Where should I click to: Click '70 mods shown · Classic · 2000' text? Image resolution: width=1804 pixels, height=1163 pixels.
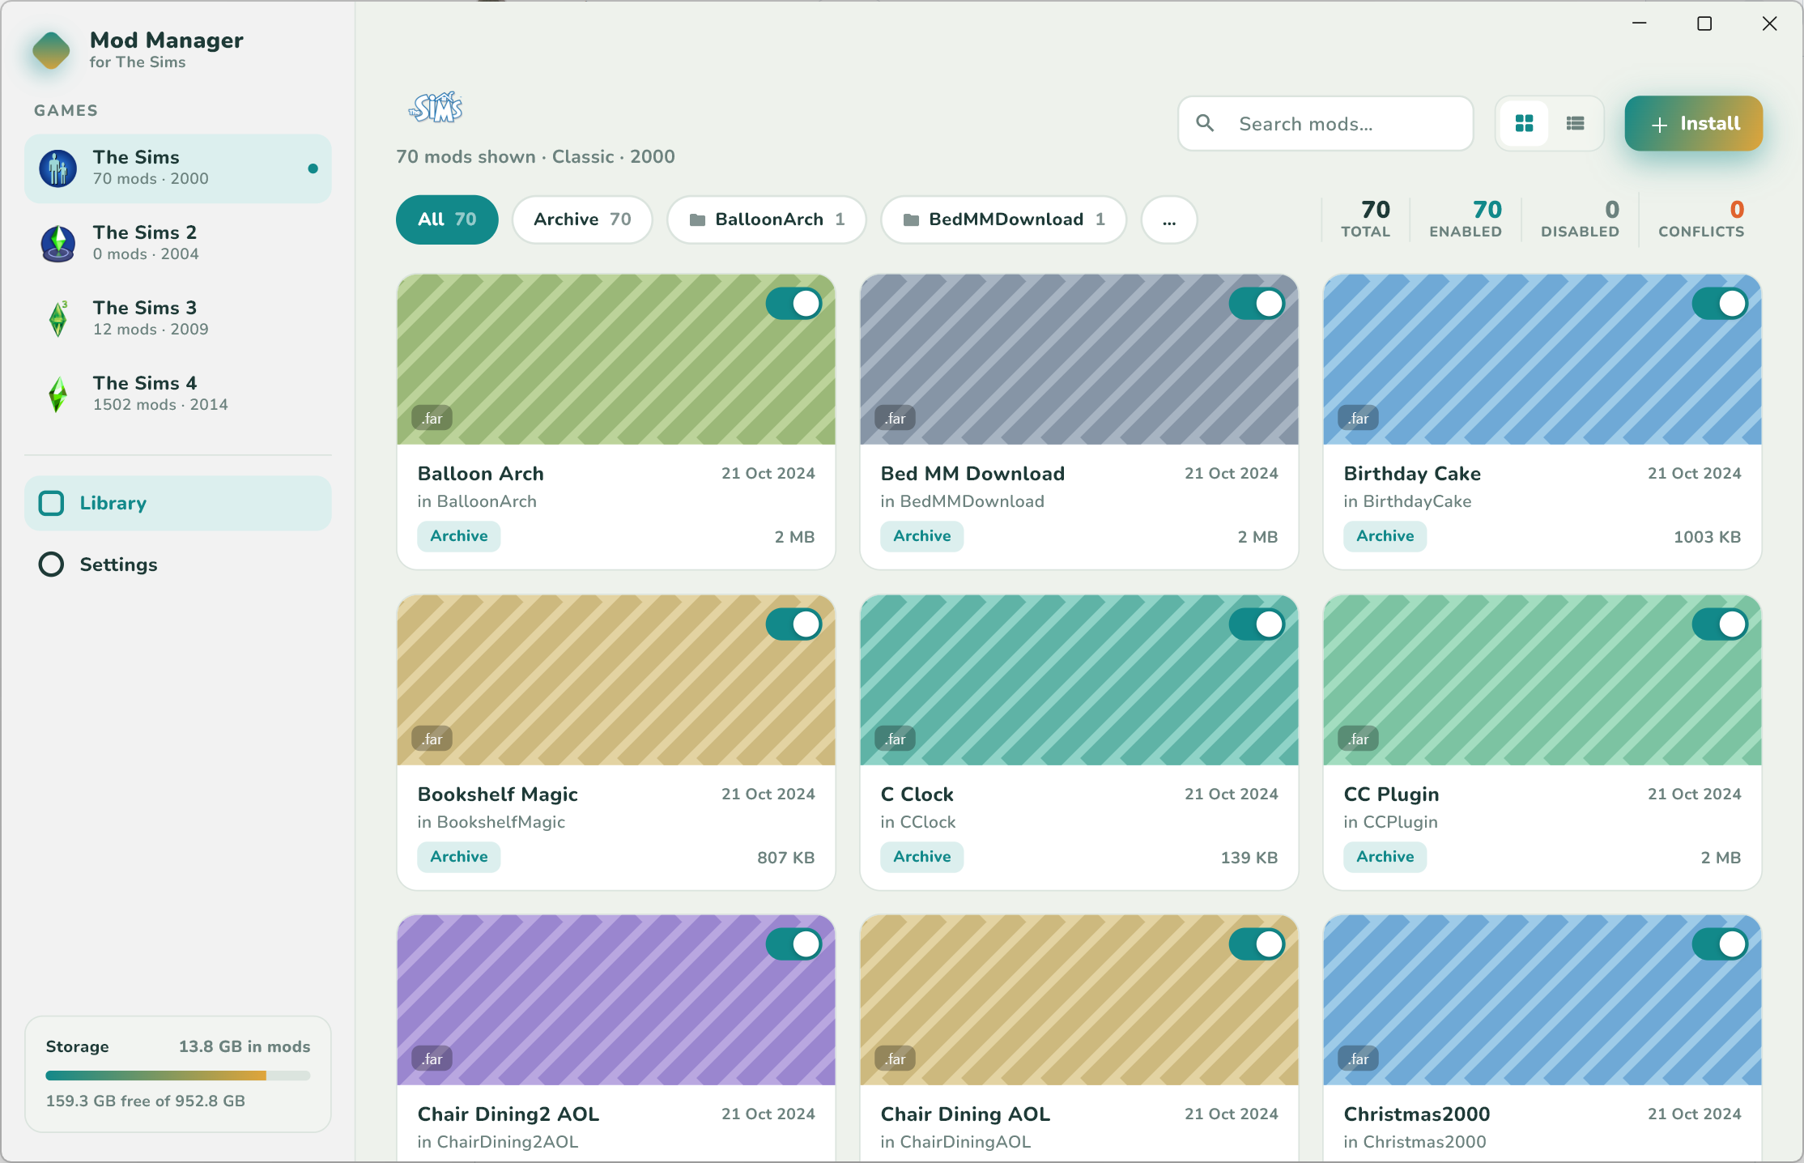(535, 156)
